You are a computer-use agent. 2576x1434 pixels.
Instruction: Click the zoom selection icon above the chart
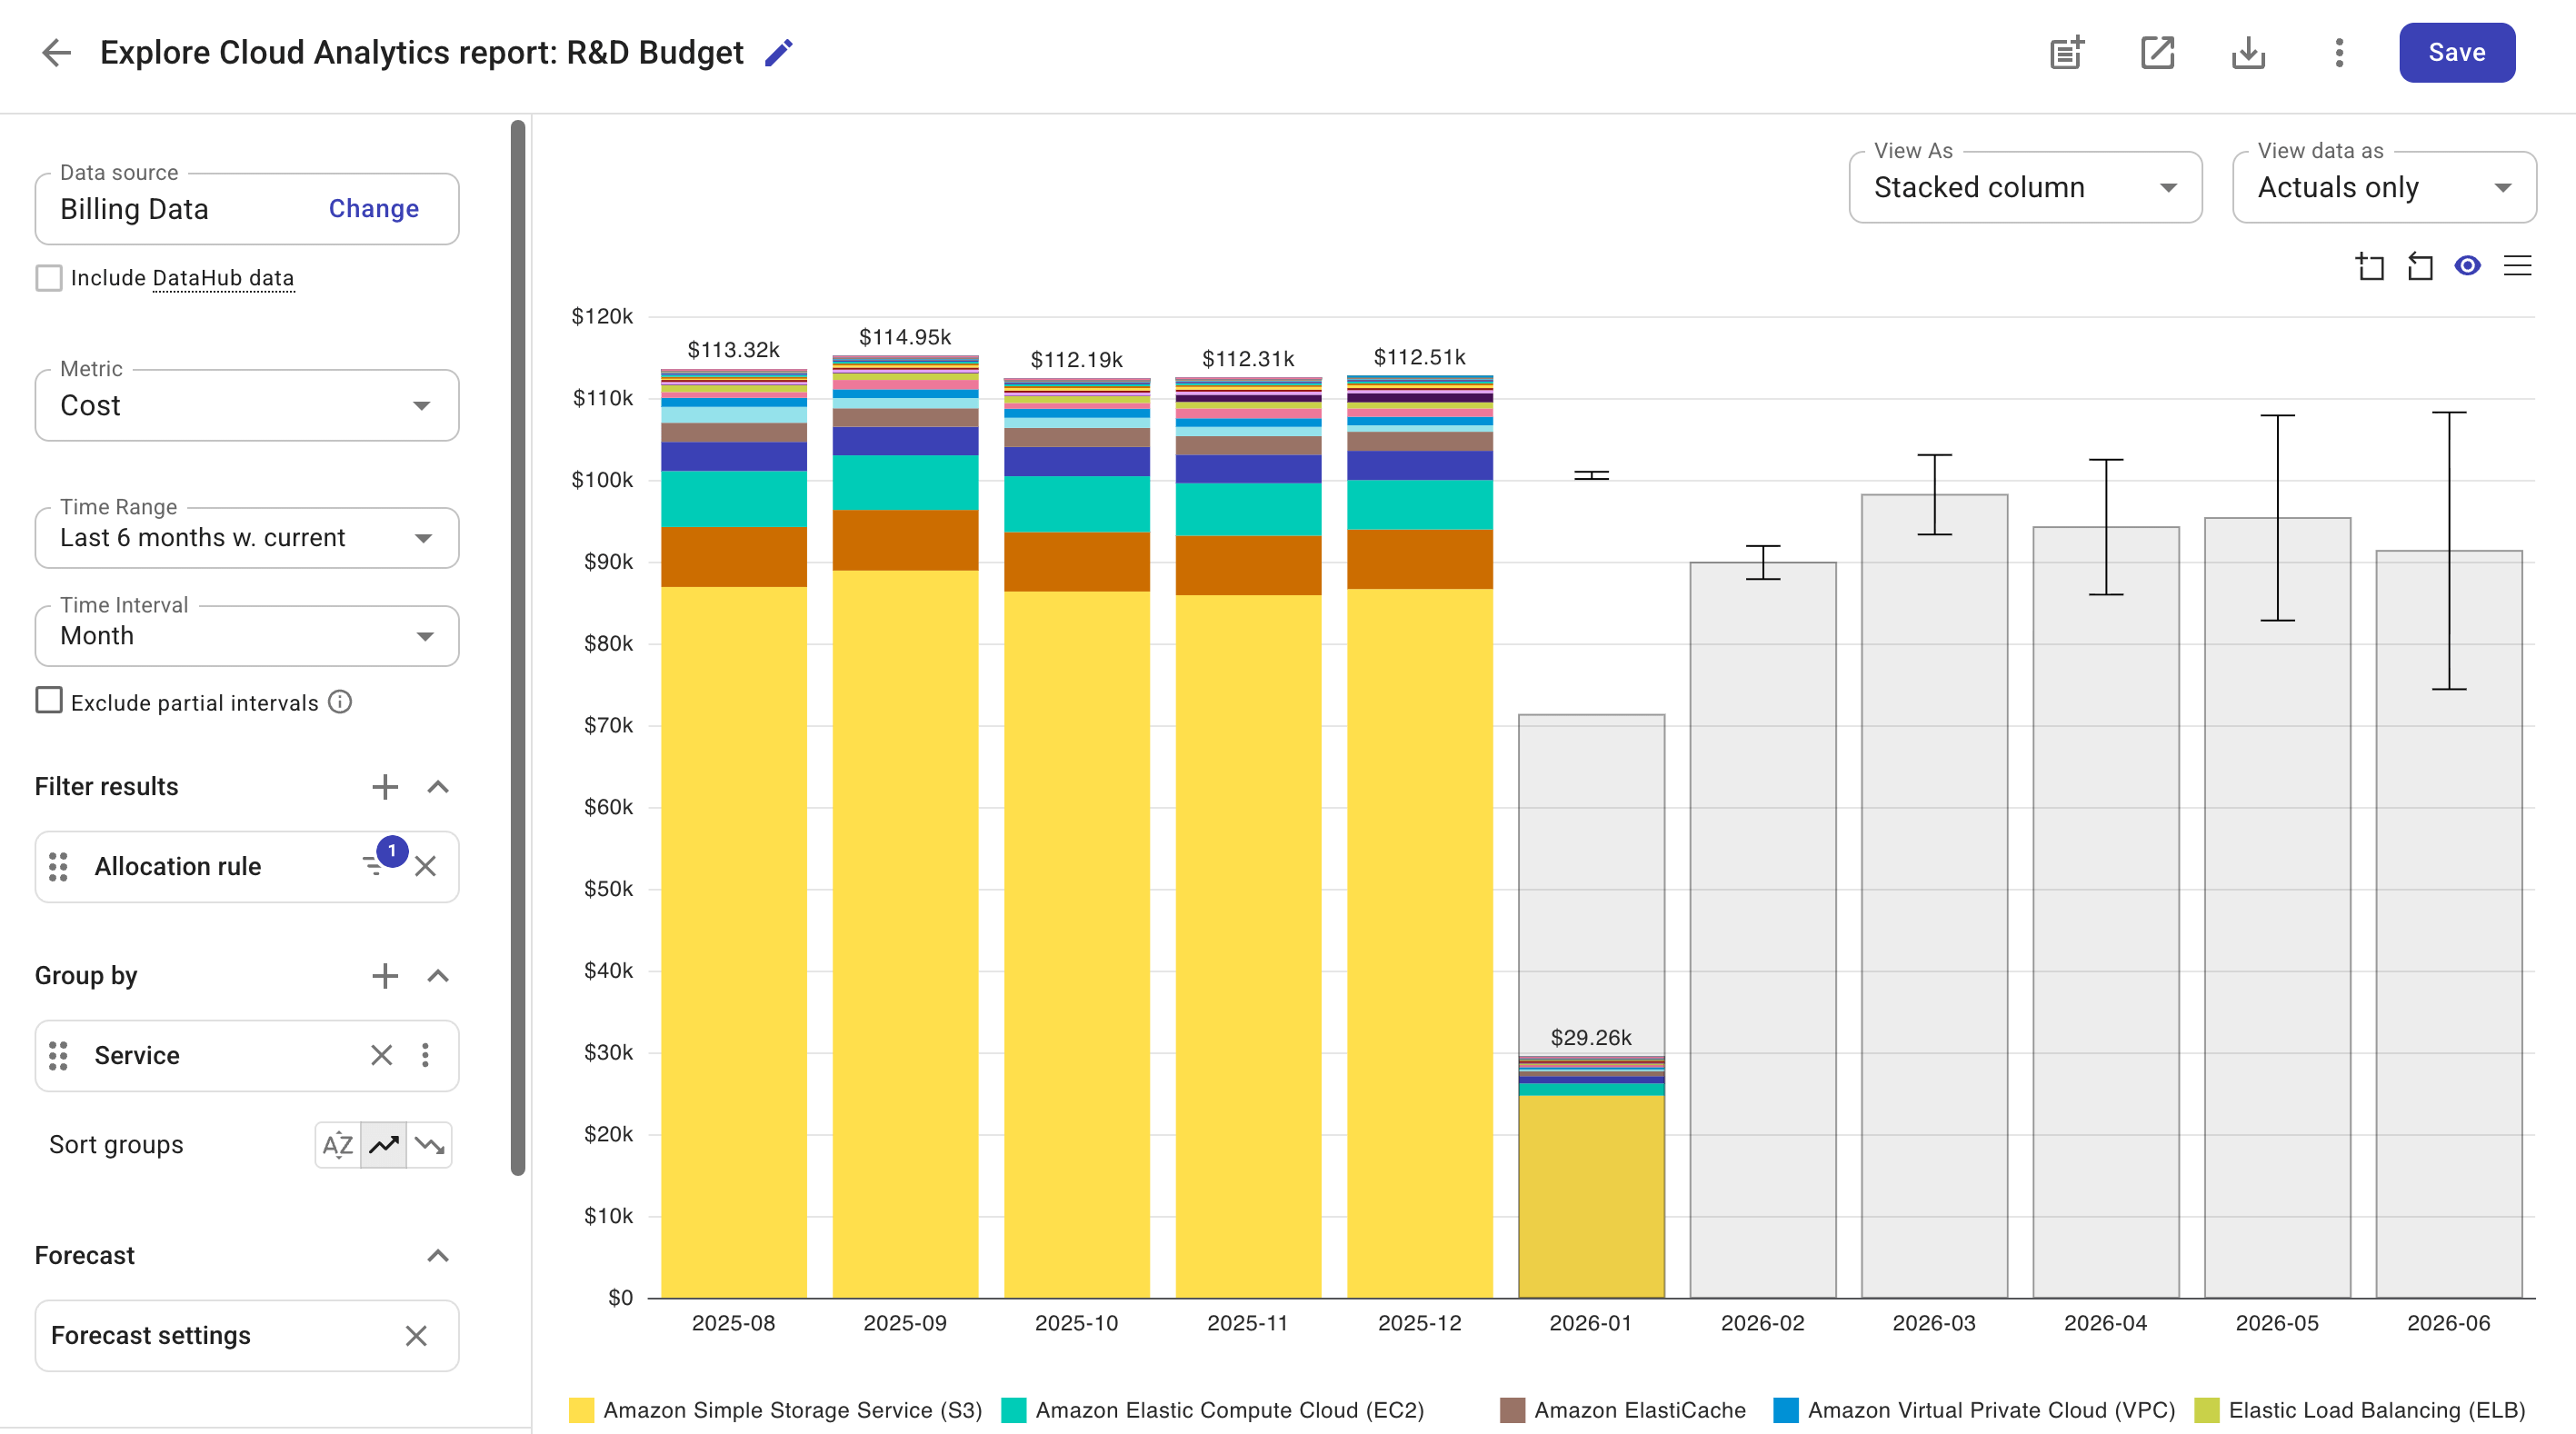[x=2370, y=266]
